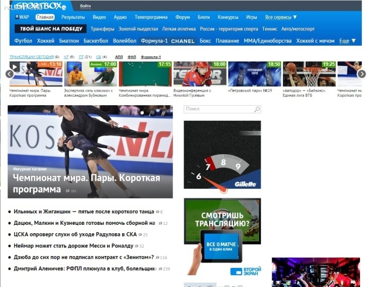Click into the 'Поиск' search field
The width and height of the screenshot is (371, 287).
pos(218,109)
